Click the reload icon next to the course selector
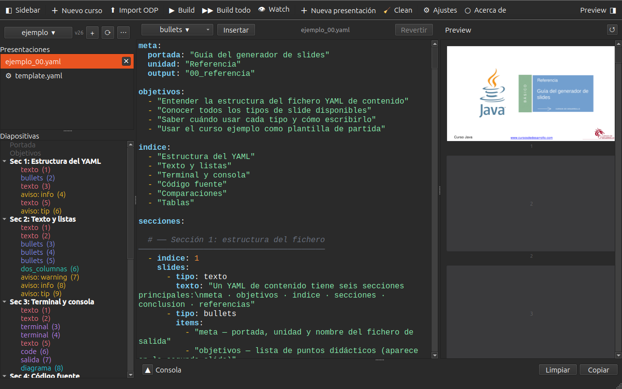Screen dimensions: 622x389 click(x=107, y=33)
